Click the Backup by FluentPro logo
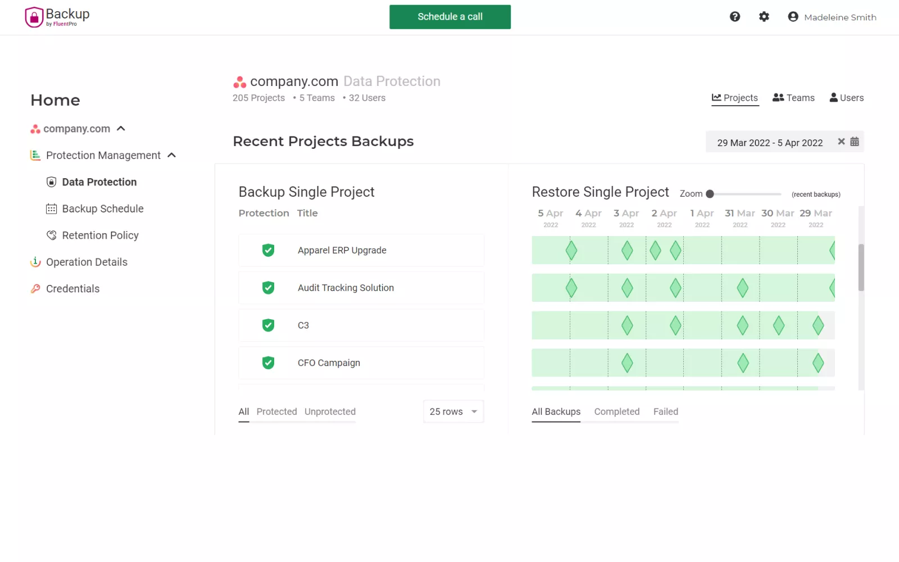 coord(57,17)
